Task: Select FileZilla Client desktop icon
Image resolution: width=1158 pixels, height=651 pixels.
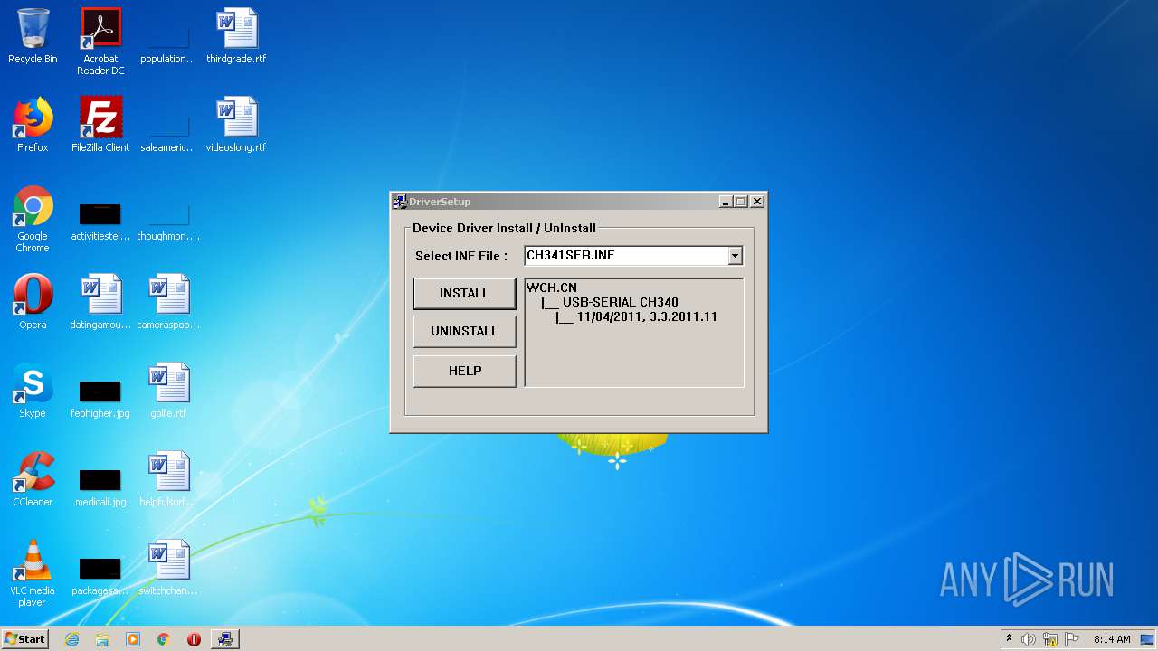Action: point(100,125)
